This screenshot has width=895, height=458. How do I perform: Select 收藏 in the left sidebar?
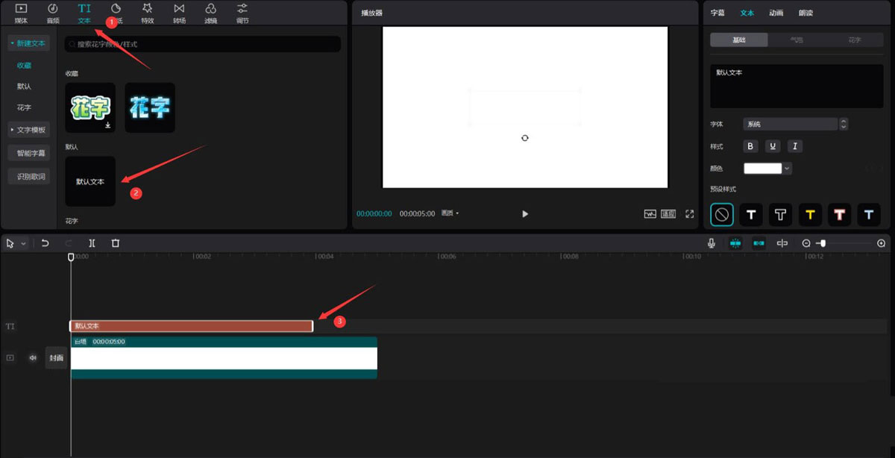click(x=25, y=66)
